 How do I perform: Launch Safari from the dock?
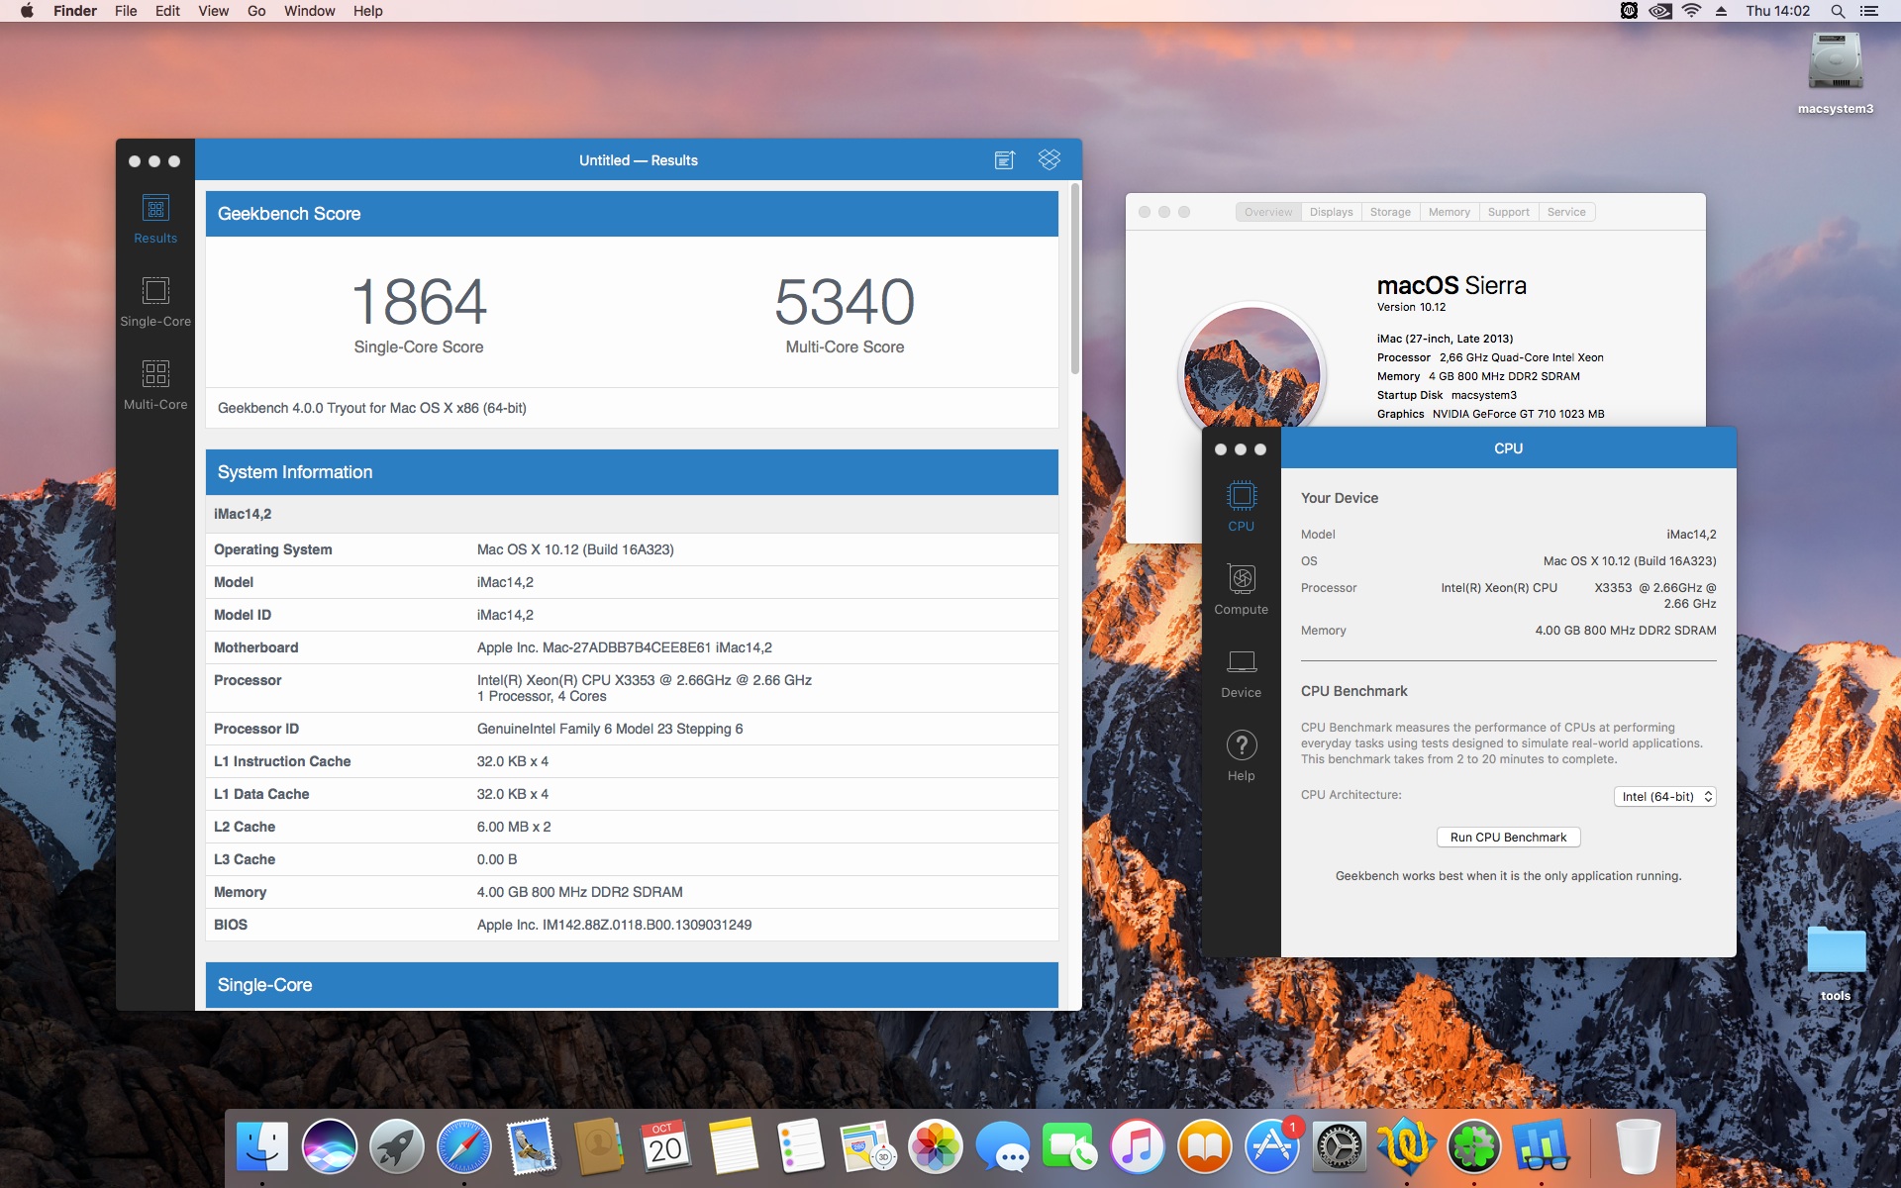click(x=463, y=1146)
